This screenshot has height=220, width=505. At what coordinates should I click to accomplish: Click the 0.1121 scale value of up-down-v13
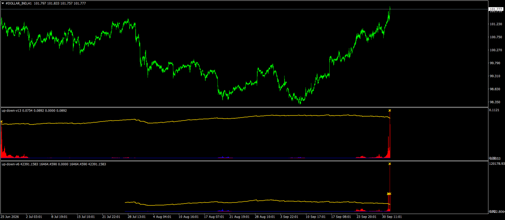(x=494, y=110)
